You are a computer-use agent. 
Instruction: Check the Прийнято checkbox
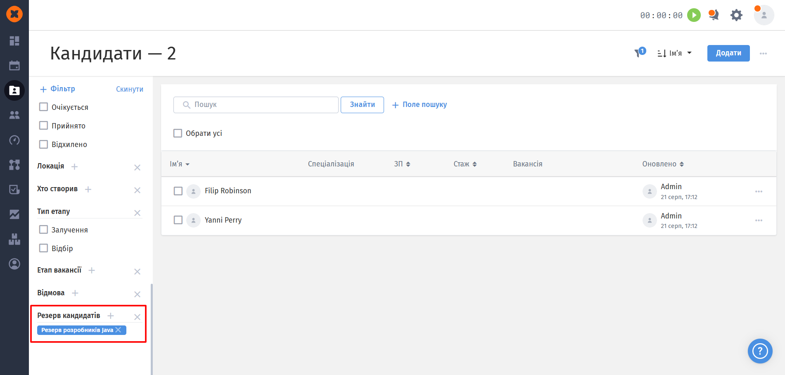(x=43, y=126)
